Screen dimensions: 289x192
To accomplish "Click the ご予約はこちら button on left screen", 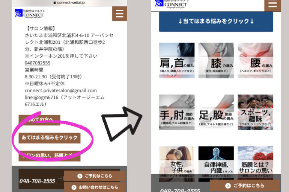I will [x=95, y=176].
